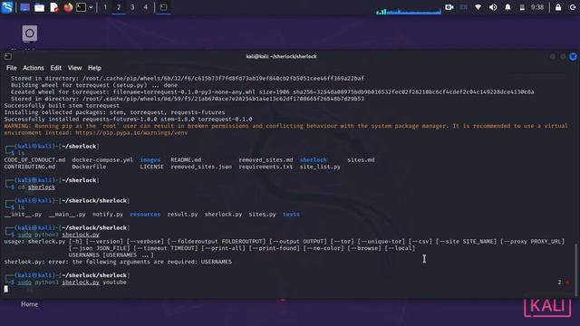The width and height of the screenshot is (580, 326).
Task: Click the terminal vertical scrollbar handle
Action: point(575,269)
